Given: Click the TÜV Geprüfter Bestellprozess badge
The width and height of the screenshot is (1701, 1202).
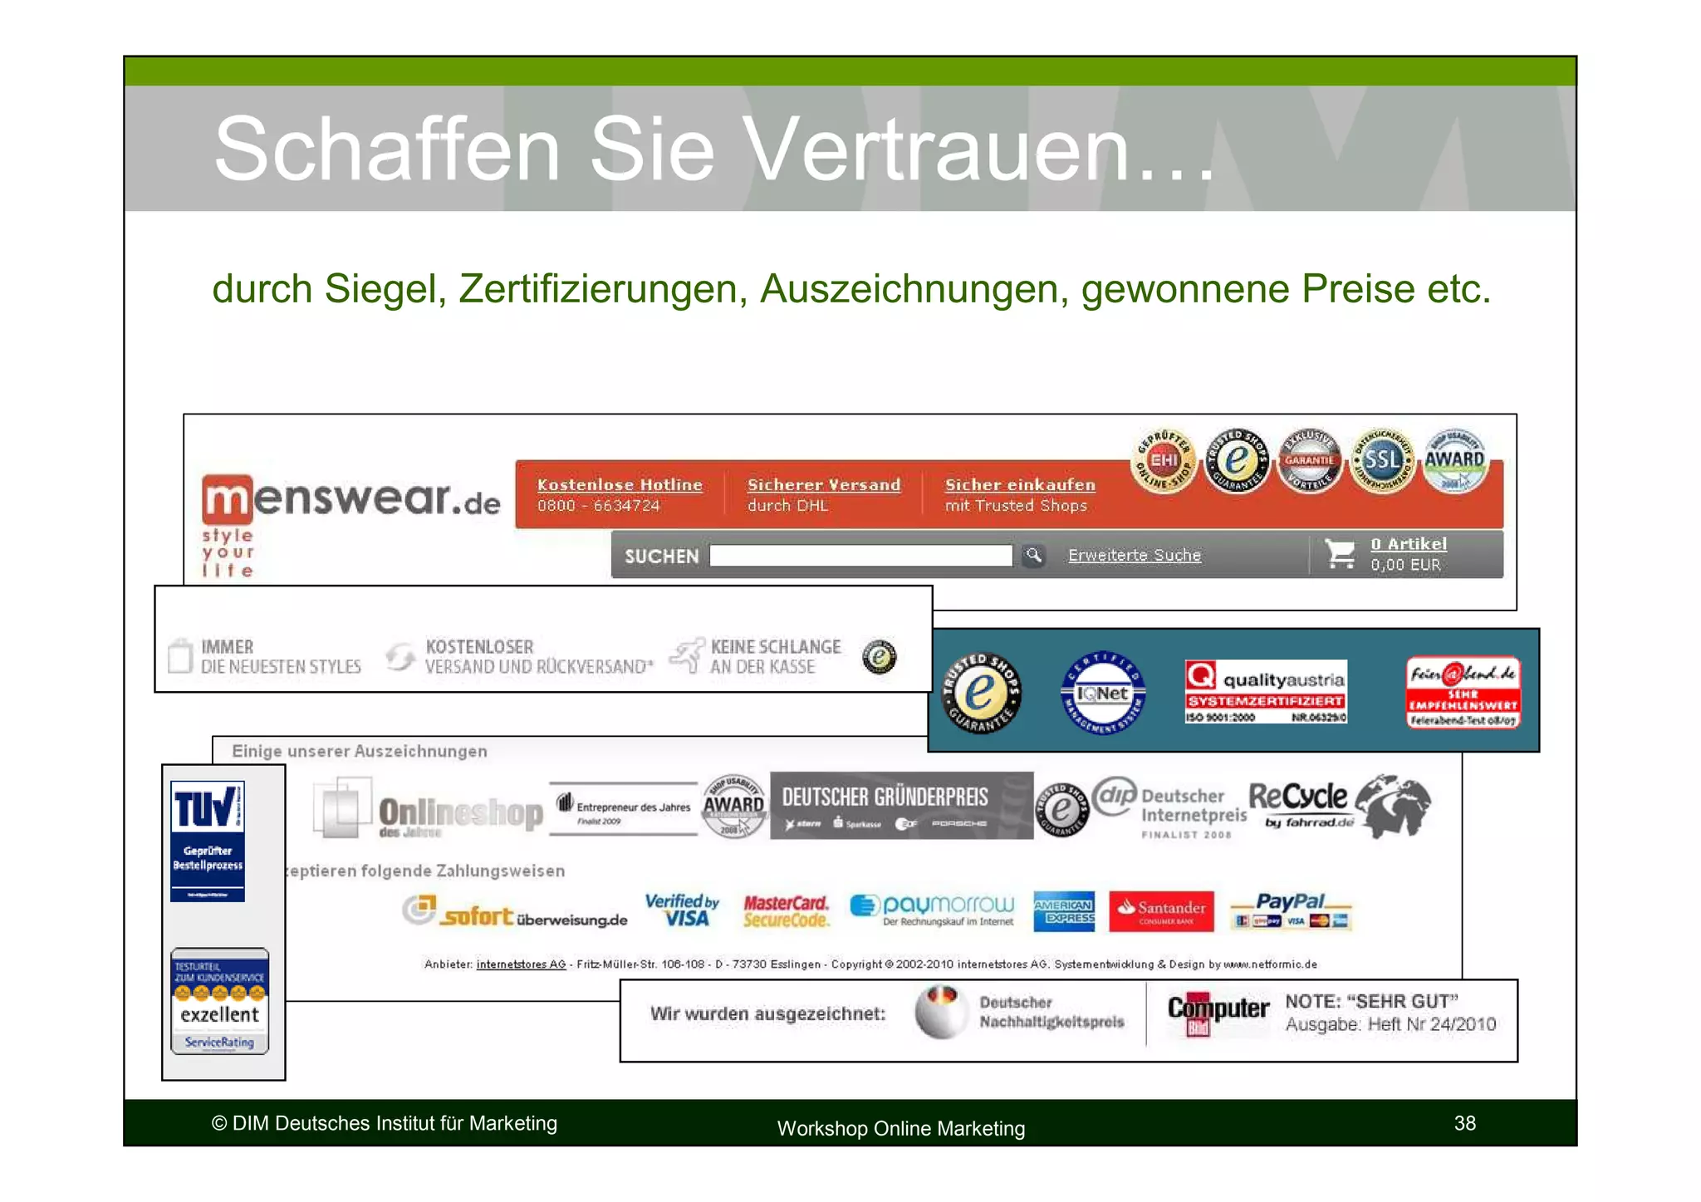Looking at the screenshot, I should click(208, 841).
